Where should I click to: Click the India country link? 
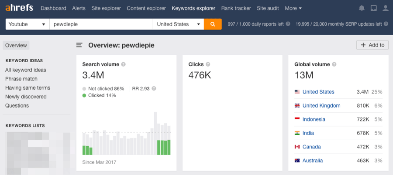point(308,133)
